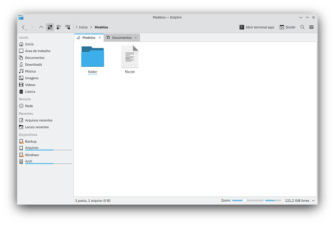The width and height of the screenshot is (335, 225).
Task: Select the Documentos tab
Action: [122, 38]
